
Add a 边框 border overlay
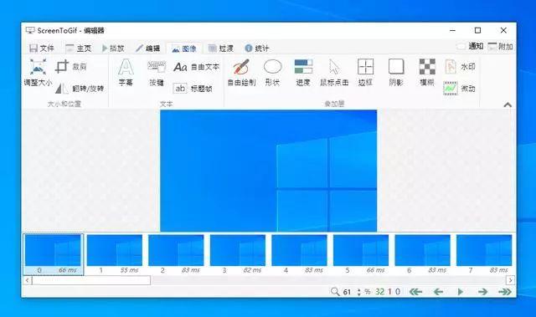pyautogui.click(x=365, y=72)
